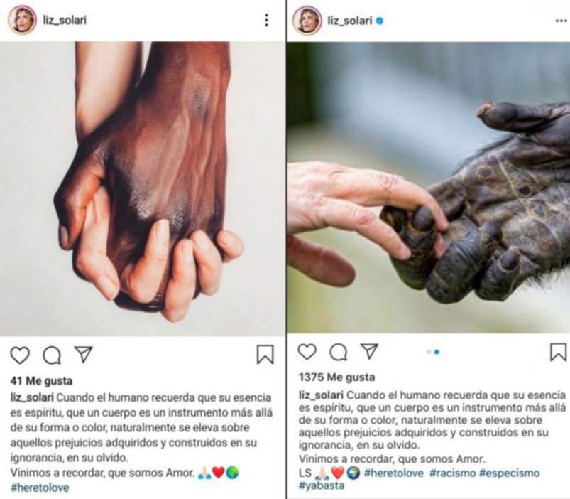This screenshot has width=570, height=499.
Task: Like the left post with heart icon
Action: click(x=20, y=355)
